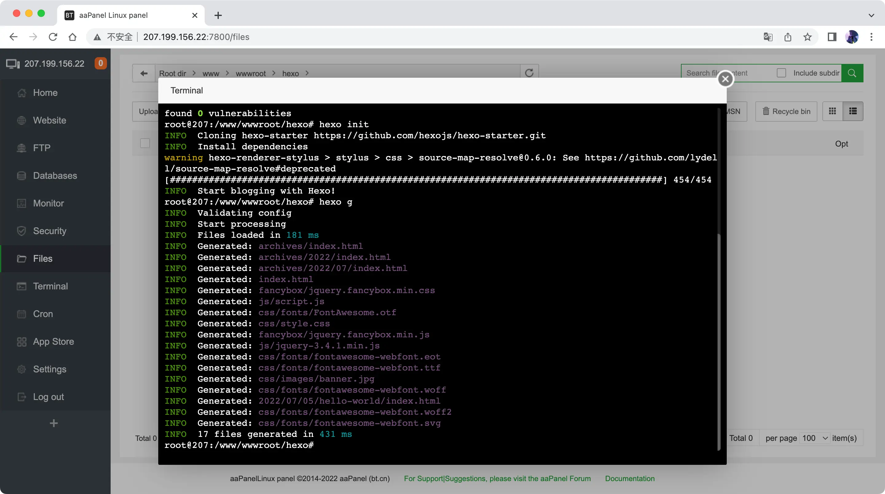Screen dimensions: 885x494
Task: Add a shortcut with the sidebar plus
Action: click(x=54, y=423)
